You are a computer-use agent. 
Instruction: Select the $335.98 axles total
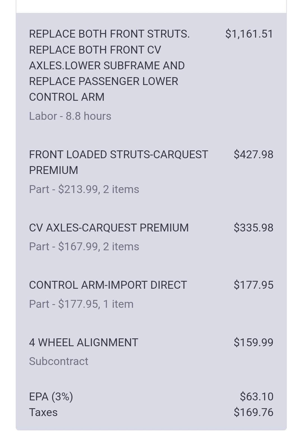tap(253, 228)
